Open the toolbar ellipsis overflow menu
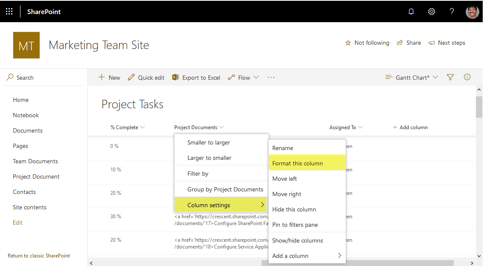Screen dimensions: 484x266 (271, 77)
